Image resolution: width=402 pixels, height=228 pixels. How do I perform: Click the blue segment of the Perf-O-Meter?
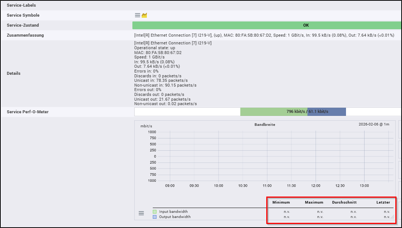[x=326, y=111]
